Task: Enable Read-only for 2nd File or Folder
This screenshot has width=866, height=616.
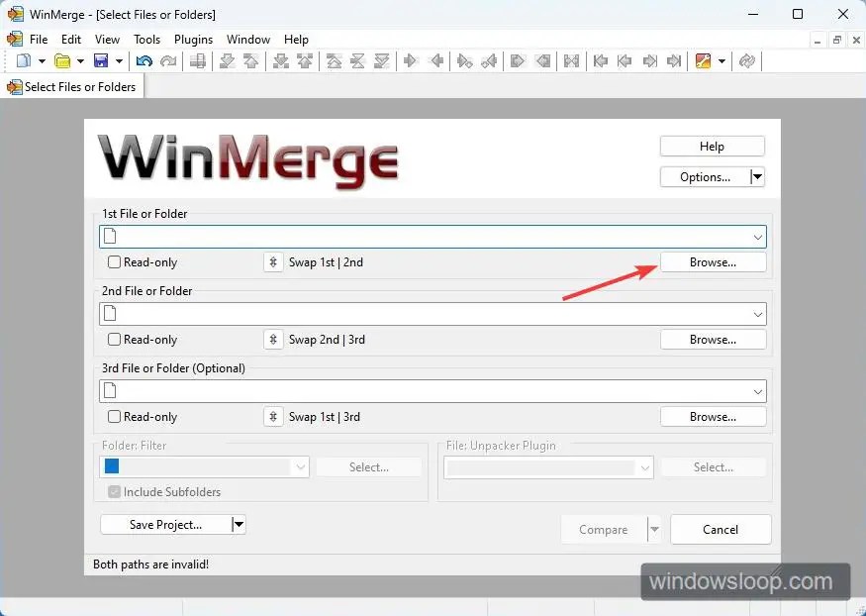Action: [114, 340]
